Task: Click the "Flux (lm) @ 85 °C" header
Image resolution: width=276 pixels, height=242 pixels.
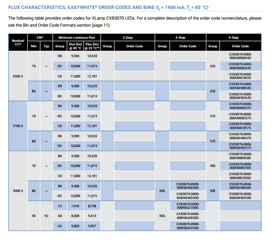Action: point(75,46)
